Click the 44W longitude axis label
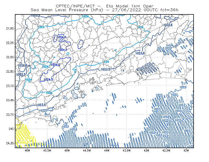Image resolution: width=209 pixels, height=162 pixels. click(x=107, y=150)
